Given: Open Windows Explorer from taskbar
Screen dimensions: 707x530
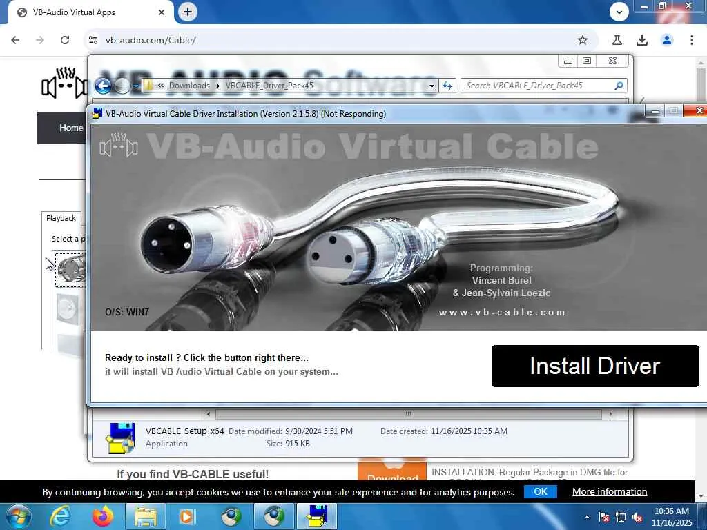Looking at the screenshot, I should 145,516.
